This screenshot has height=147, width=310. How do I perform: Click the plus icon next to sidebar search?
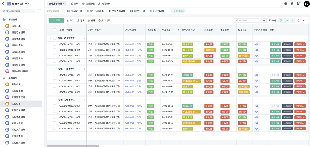(39, 11)
